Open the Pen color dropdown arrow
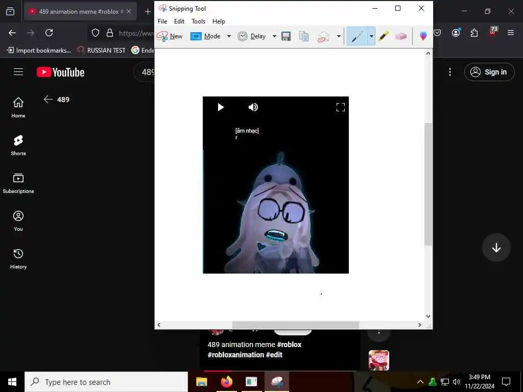The height and width of the screenshot is (392, 523). (x=371, y=36)
